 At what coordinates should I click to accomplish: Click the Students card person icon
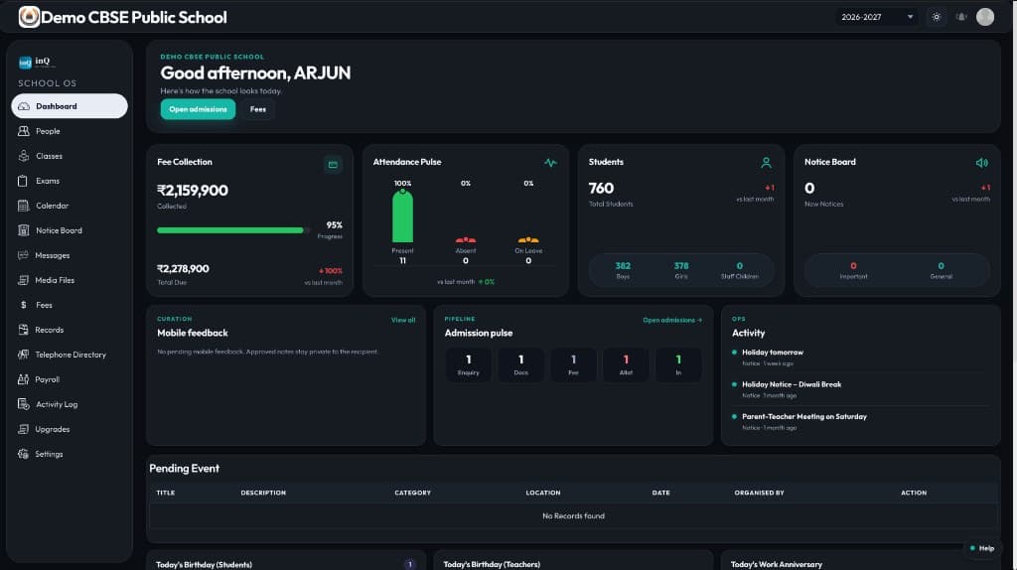[766, 163]
